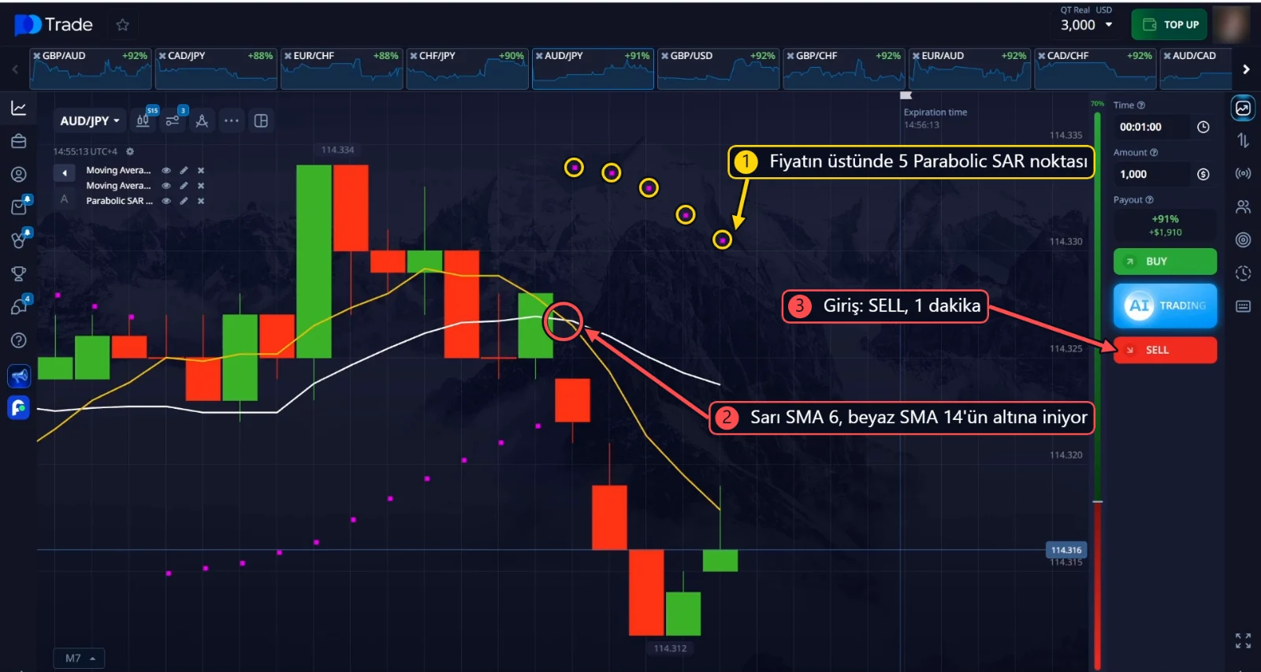Add Trade page to favorites star
1261x672 pixels.
coord(122,25)
